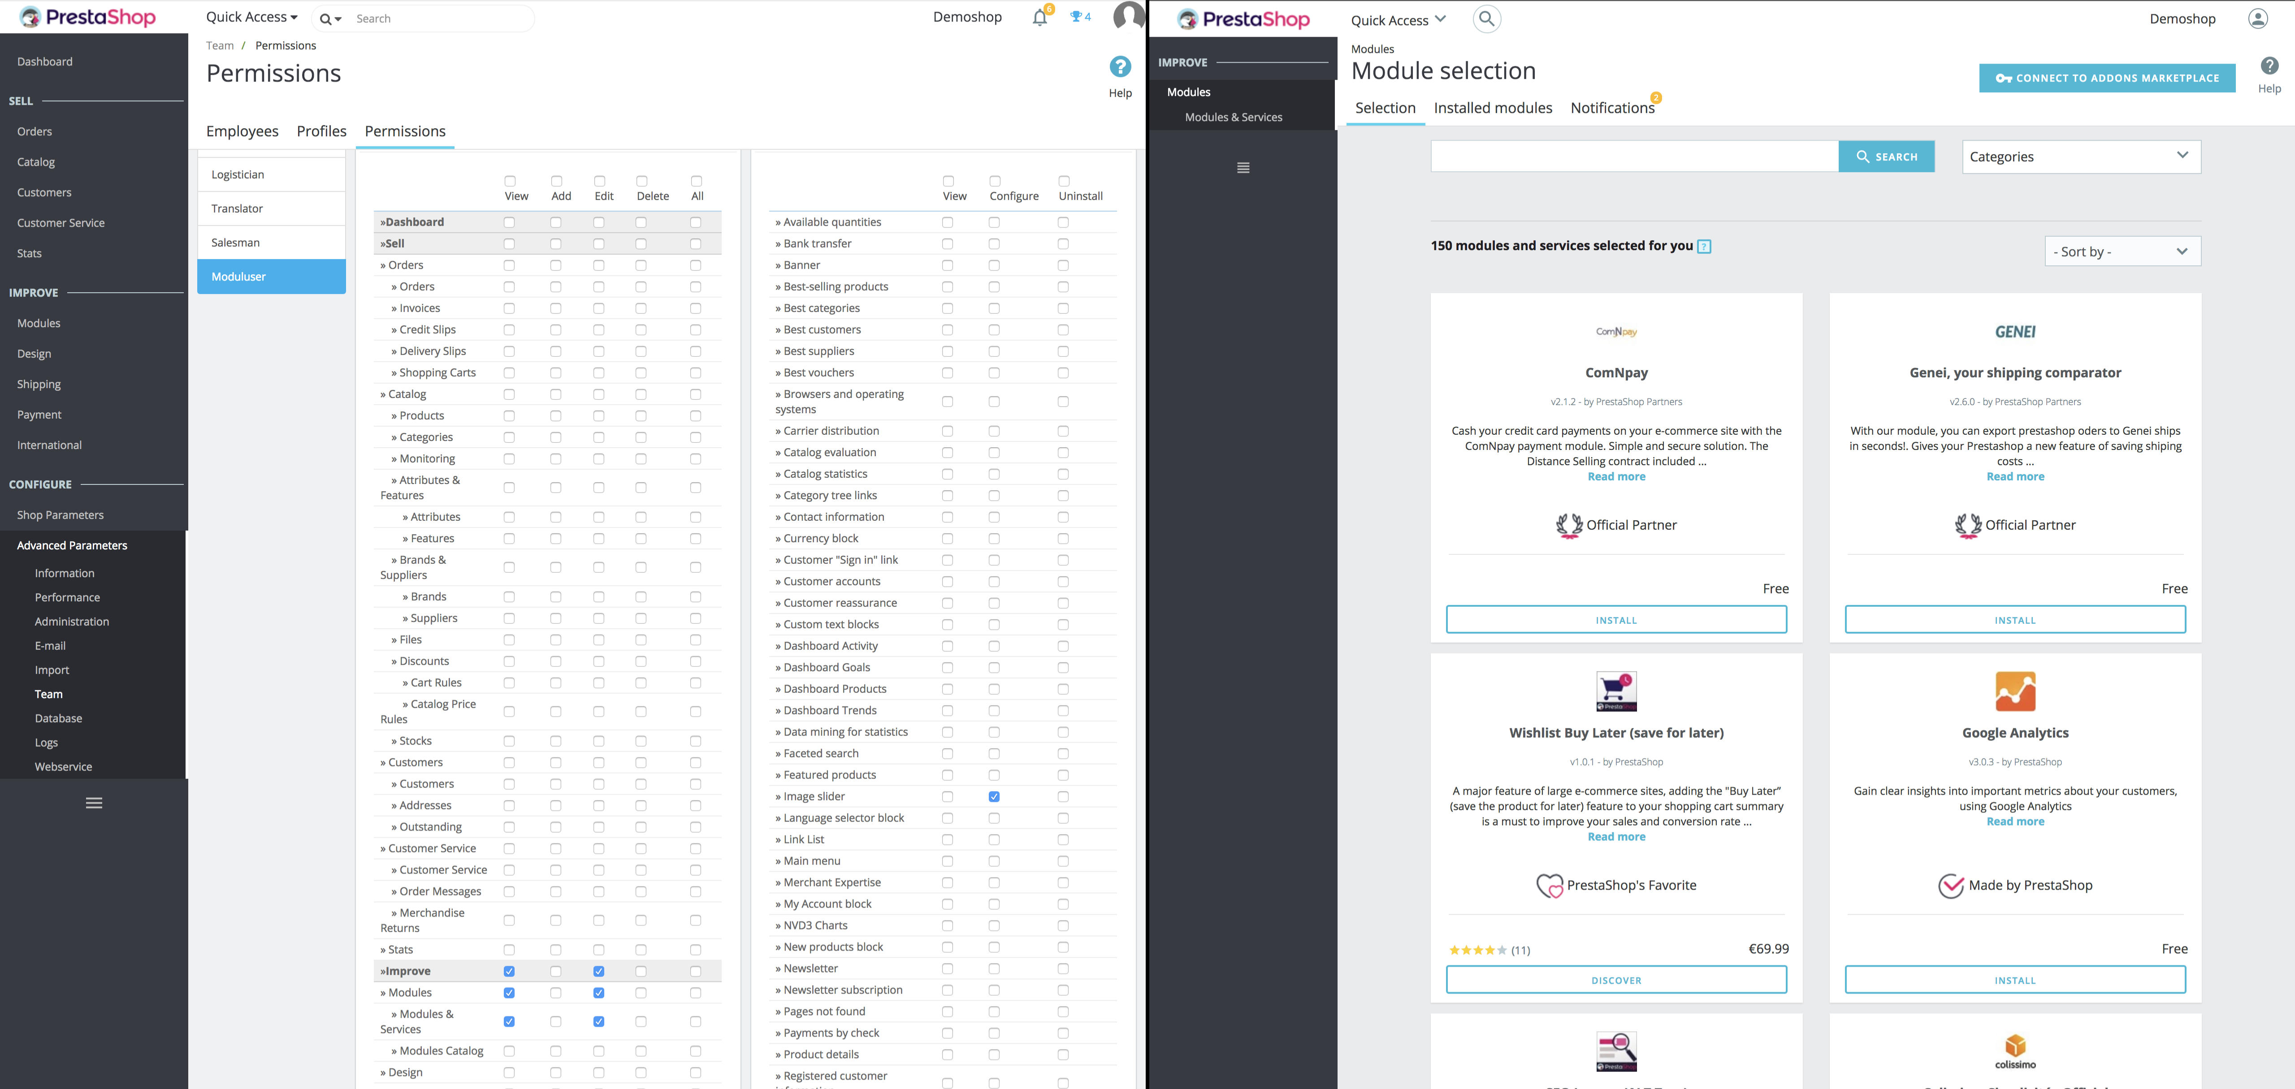Open the Sort by dropdown
This screenshot has height=1089, width=2295.
(2121, 252)
